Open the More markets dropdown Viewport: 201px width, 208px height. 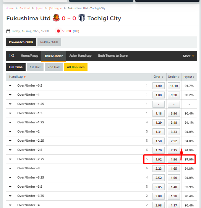[x=188, y=56]
